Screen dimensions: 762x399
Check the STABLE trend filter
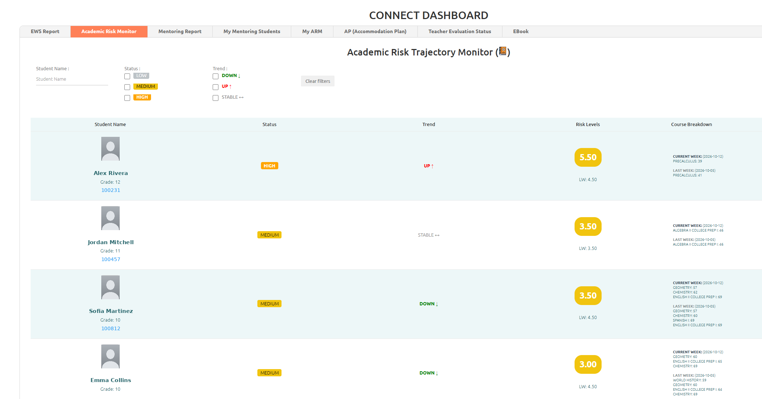[216, 98]
